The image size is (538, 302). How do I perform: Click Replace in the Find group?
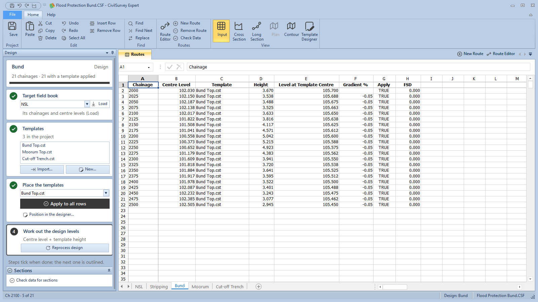coord(139,38)
